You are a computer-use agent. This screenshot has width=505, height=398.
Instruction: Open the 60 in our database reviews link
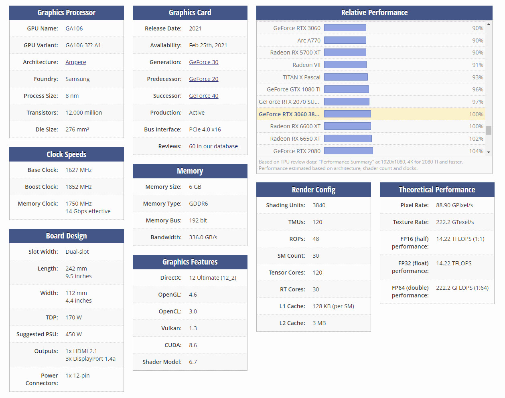pos(213,146)
